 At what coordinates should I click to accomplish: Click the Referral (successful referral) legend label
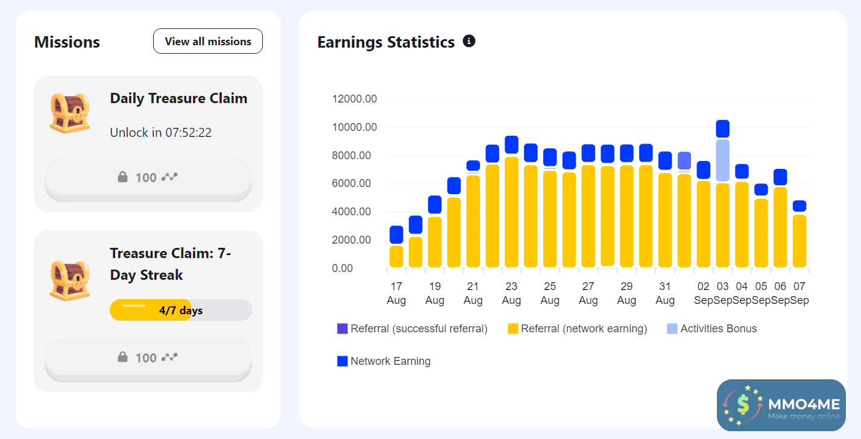pos(419,329)
